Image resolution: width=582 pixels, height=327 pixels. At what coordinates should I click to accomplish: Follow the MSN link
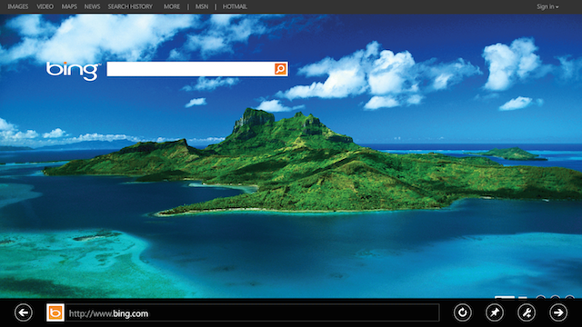(x=202, y=6)
